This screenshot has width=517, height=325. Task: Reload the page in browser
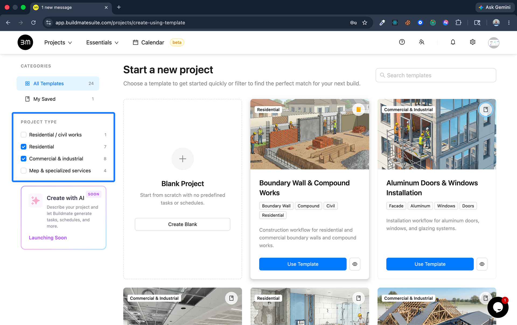tap(33, 23)
